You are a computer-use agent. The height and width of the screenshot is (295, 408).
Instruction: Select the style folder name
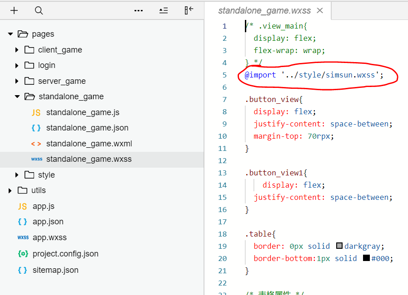point(46,175)
